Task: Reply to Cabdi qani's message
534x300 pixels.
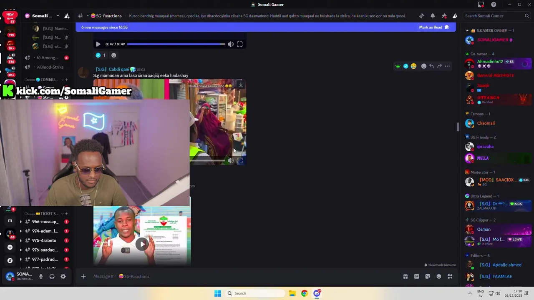Action: (x=432, y=66)
